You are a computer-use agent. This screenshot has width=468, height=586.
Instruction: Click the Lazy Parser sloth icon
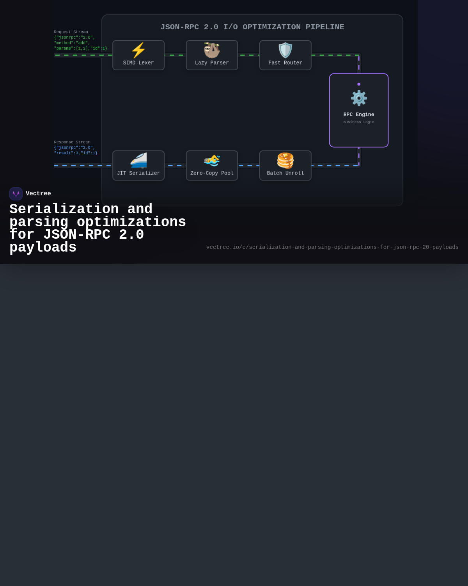(212, 50)
